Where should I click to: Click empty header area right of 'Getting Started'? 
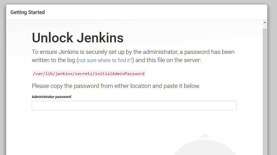click(x=154, y=12)
